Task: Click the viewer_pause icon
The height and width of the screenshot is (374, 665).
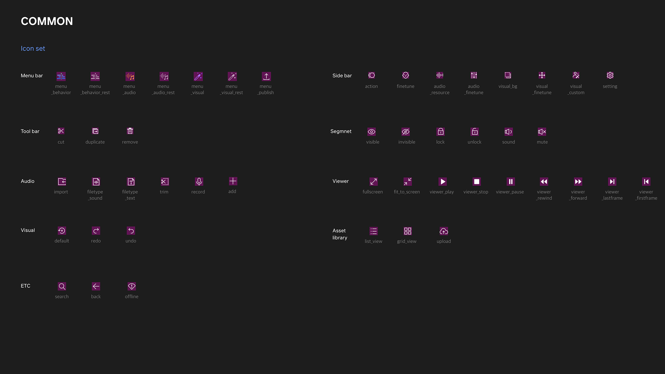Action: click(x=511, y=181)
